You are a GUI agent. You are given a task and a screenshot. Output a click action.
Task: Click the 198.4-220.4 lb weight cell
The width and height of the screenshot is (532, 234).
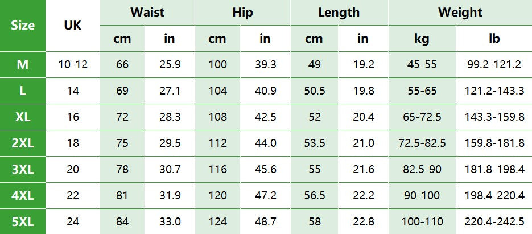point(494,196)
